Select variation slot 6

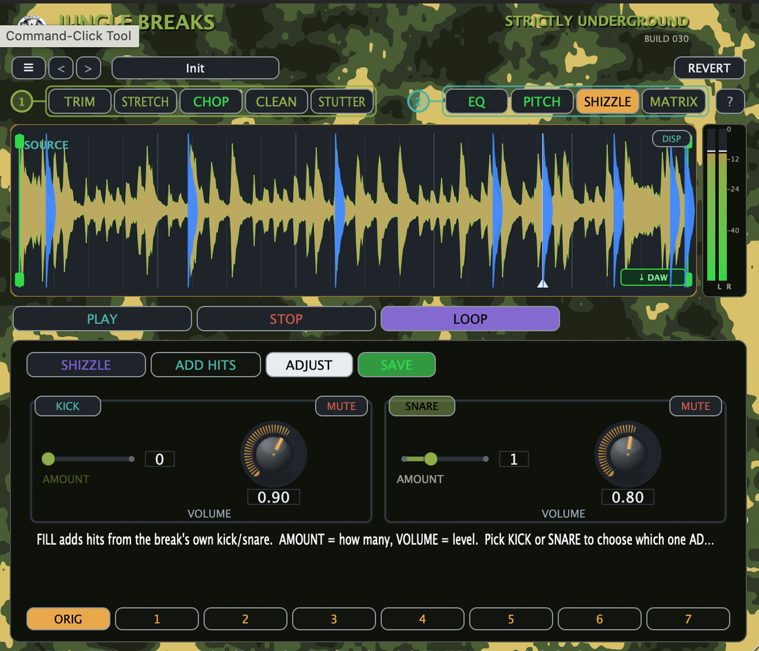pos(600,619)
